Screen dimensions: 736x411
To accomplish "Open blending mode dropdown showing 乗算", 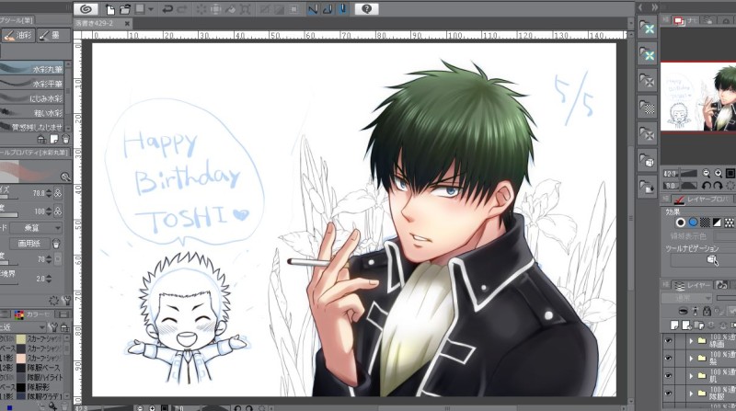I will tap(37, 227).
